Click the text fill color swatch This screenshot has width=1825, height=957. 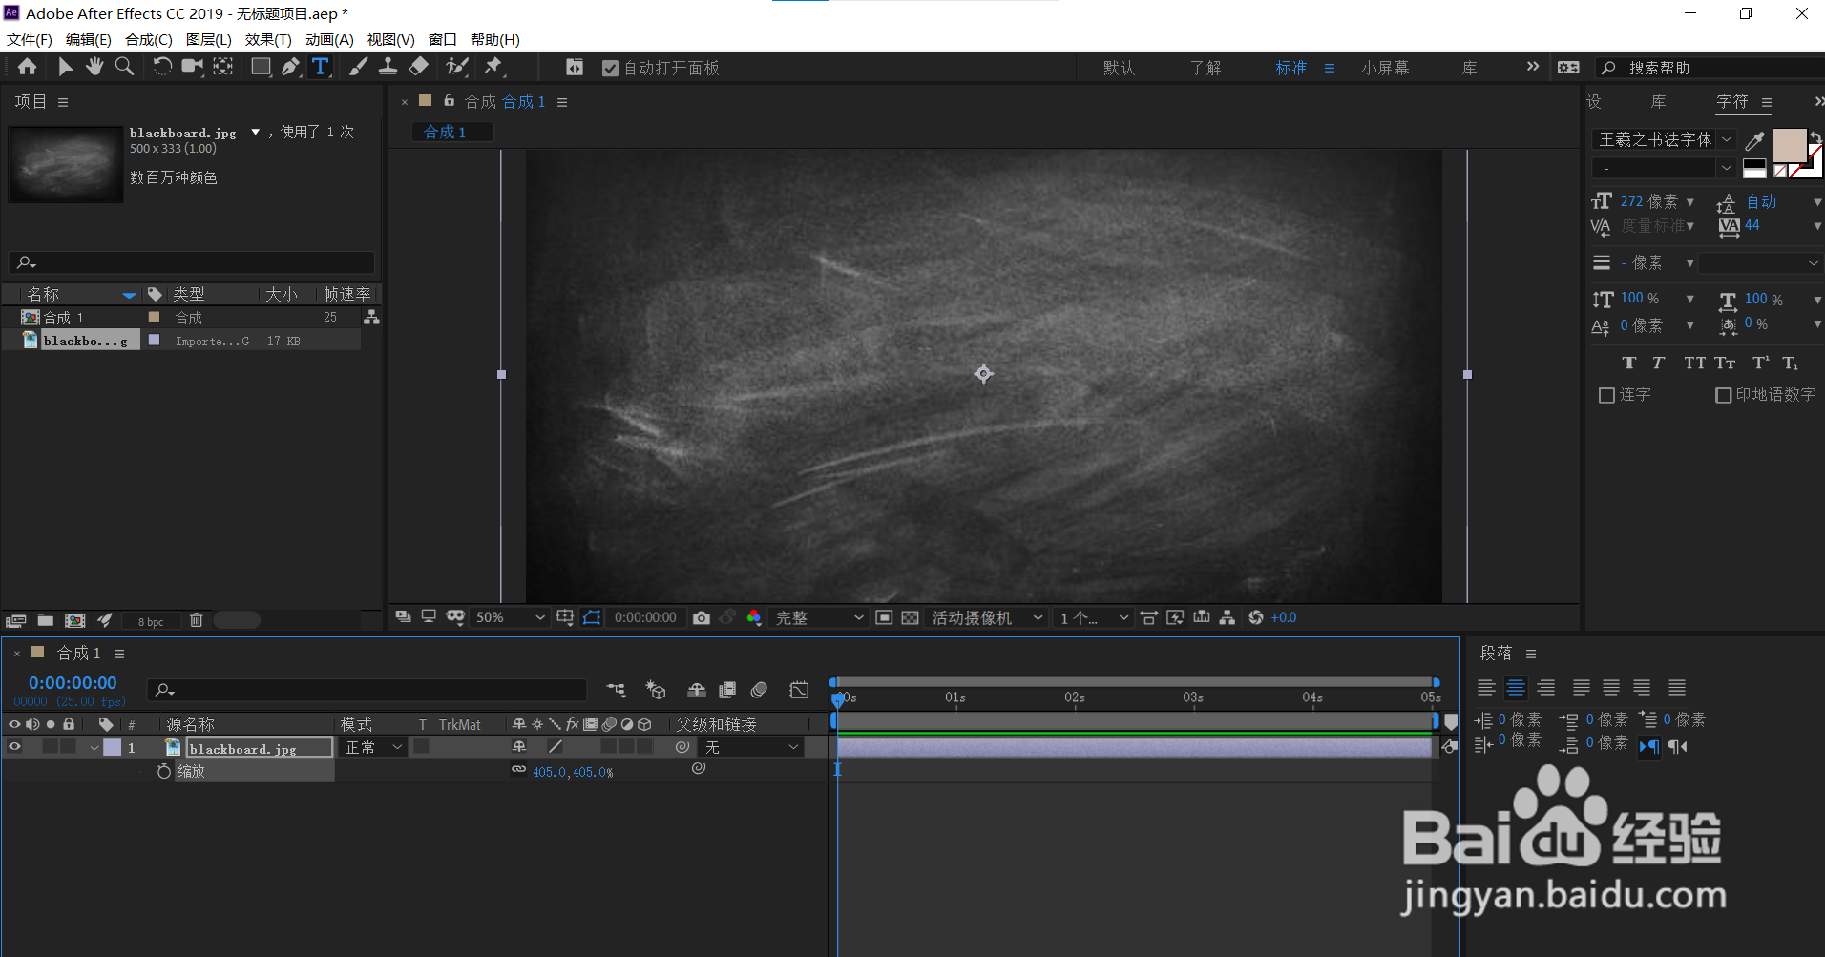1789,145
